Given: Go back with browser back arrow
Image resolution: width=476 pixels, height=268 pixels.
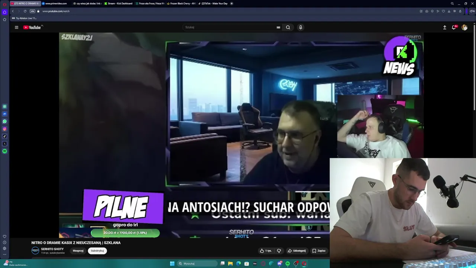Looking at the screenshot, I should click(13, 11).
